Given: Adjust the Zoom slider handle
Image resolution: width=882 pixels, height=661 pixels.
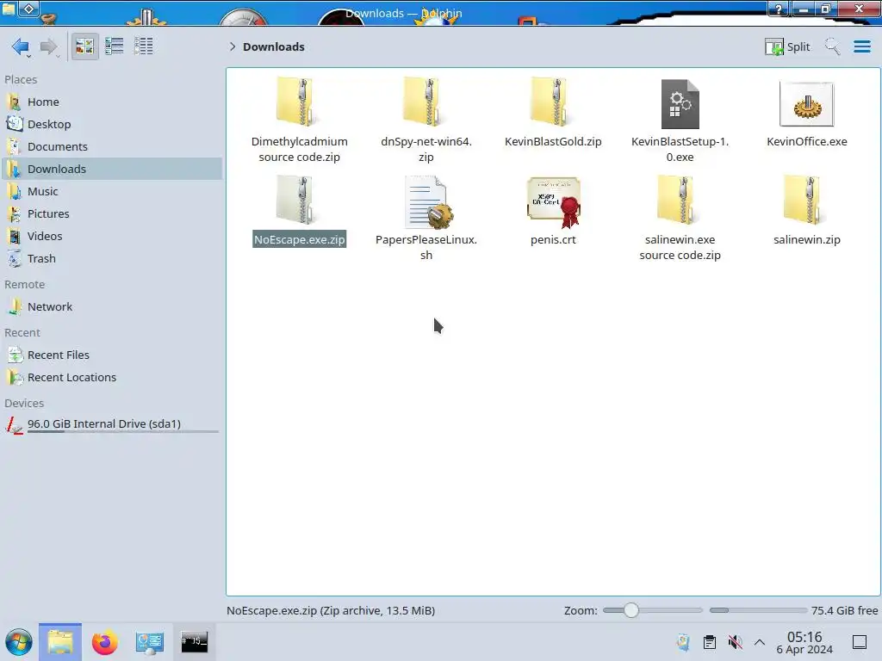Looking at the screenshot, I should pos(631,610).
